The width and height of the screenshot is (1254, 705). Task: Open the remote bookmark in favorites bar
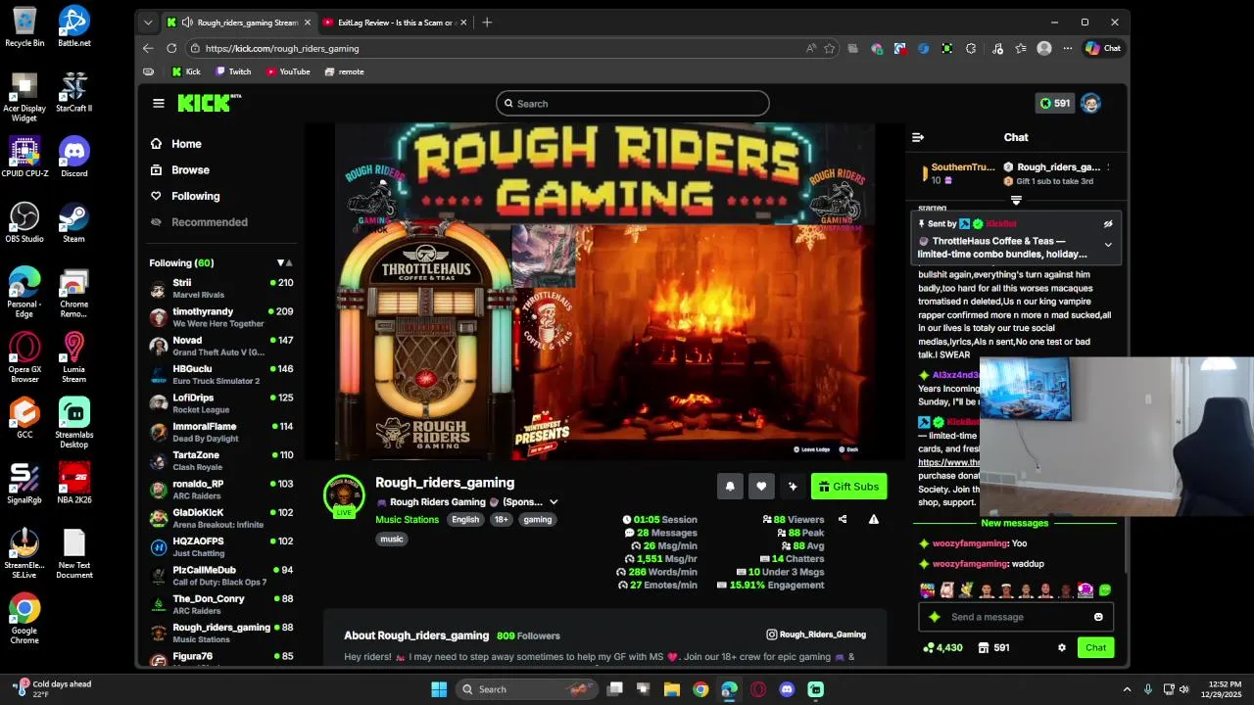[344, 71]
